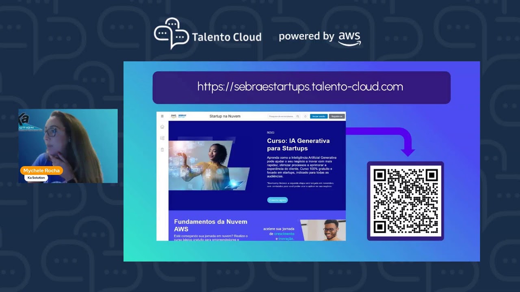
Task: Click the 'Talento Cloud' title text
Action: coord(227,37)
